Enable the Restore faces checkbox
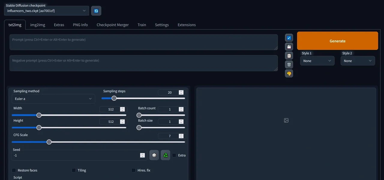 [14, 170]
